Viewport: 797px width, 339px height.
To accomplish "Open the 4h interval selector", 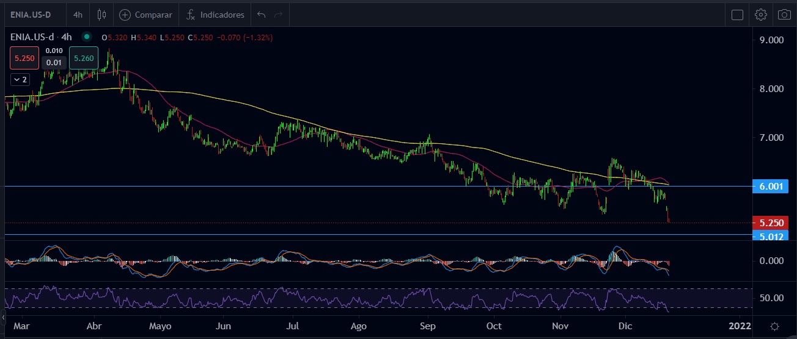I will point(78,14).
